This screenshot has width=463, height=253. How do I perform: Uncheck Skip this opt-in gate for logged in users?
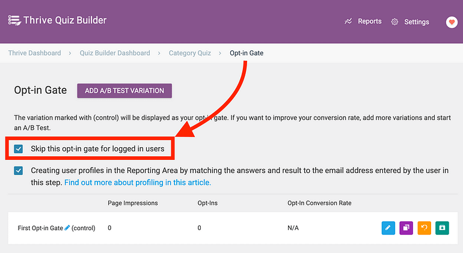click(18, 149)
